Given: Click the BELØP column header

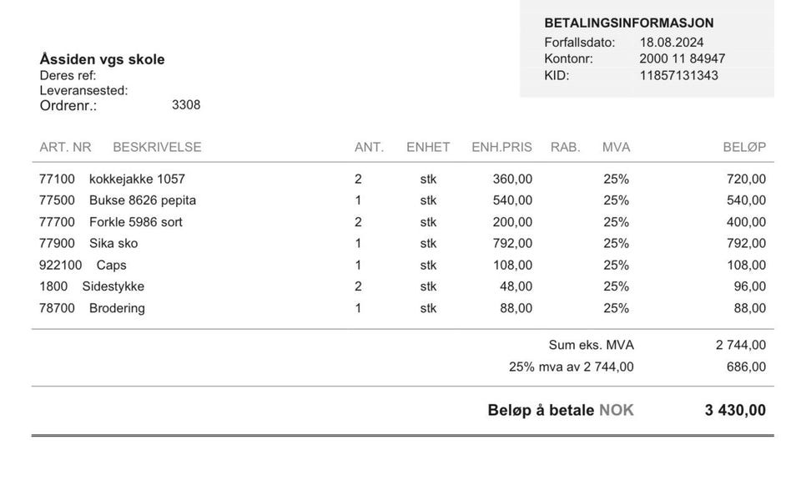Looking at the screenshot, I should pos(744,147).
